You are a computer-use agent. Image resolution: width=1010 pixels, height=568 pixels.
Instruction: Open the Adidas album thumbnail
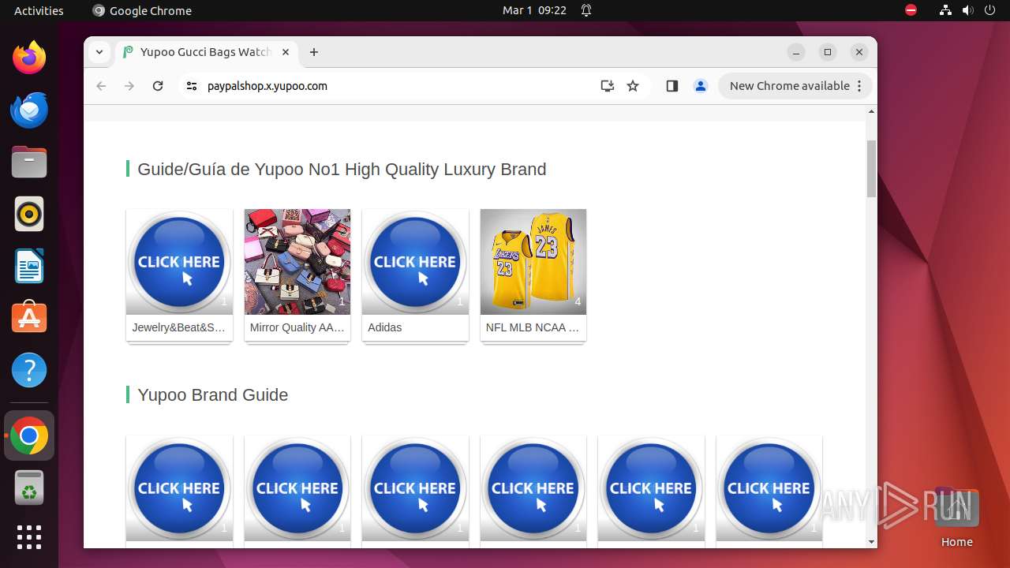point(415,262)
